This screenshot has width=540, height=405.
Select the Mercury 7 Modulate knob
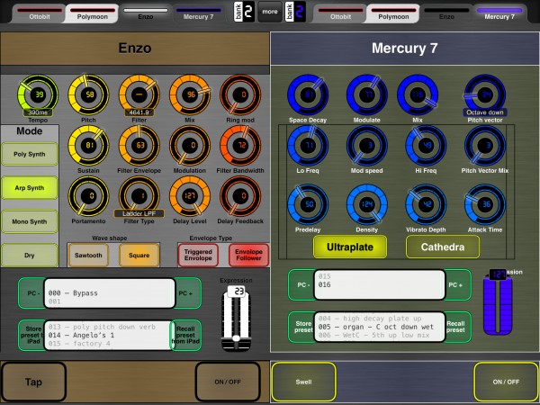click(367, 94)
